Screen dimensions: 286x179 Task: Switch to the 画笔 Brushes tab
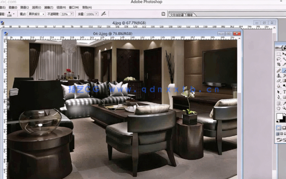point(190,15)
